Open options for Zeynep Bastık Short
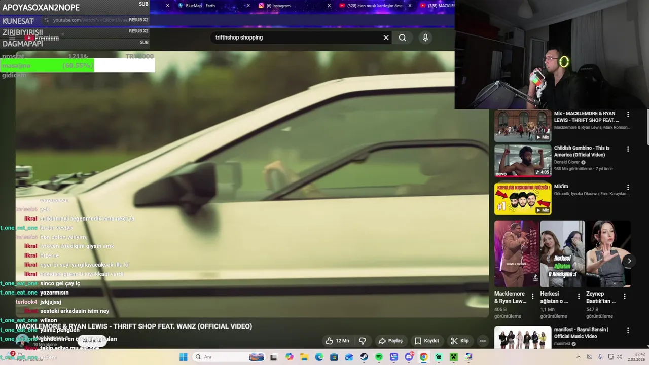This screenshot has height=365, width=649. pyautogui.click(x=625, y=296)
